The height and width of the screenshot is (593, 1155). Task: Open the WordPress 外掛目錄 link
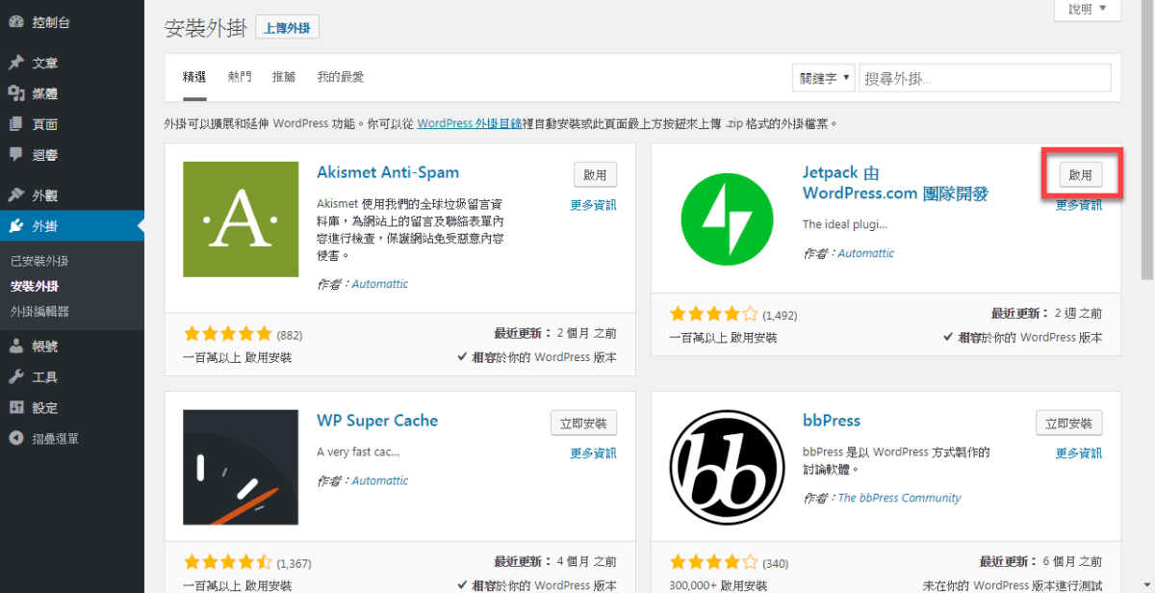tap(470, 124)
